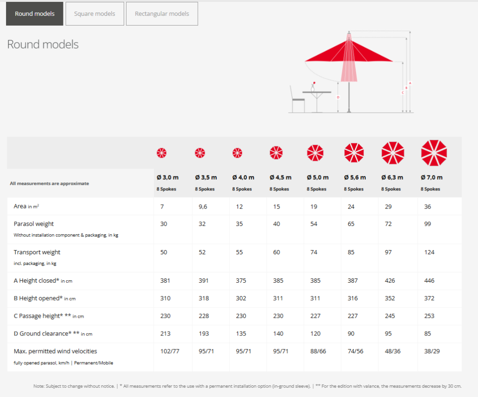Click the Ø 6,3 m parasol icon
The width and height of the screenshot is (478, 397).
click(x=393, y=153)
